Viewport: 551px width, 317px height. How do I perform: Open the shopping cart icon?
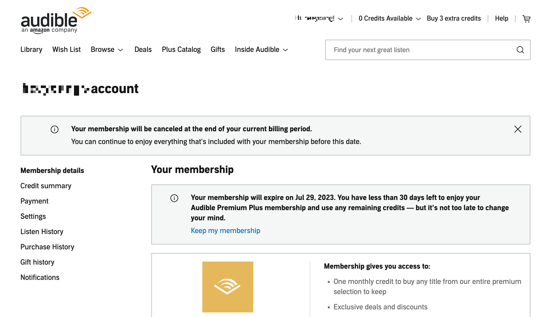pyautogui.click(x=527, y=19)
